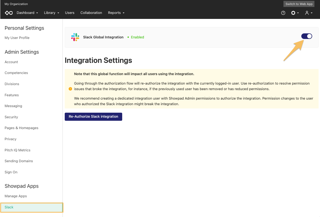Open the settings gear menu
The height and width of the screenshot is (217, 320).
pos(295,13)
